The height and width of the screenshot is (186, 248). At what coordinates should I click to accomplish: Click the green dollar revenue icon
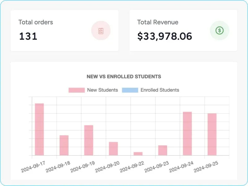click(x=219, y=30)
